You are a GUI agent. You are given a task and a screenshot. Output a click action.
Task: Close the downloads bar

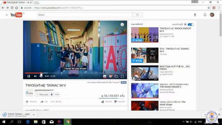[219, 114]
